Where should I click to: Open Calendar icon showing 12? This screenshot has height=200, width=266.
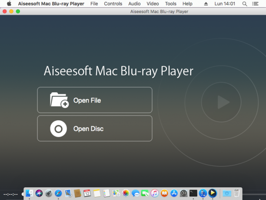(87, 193)
